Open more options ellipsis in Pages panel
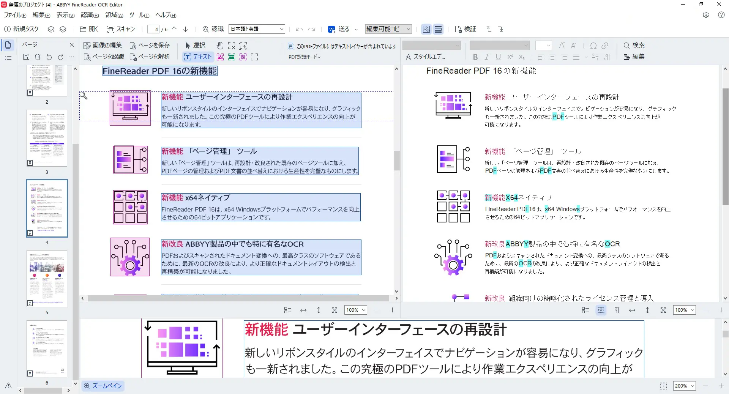 tap(72, 57)
